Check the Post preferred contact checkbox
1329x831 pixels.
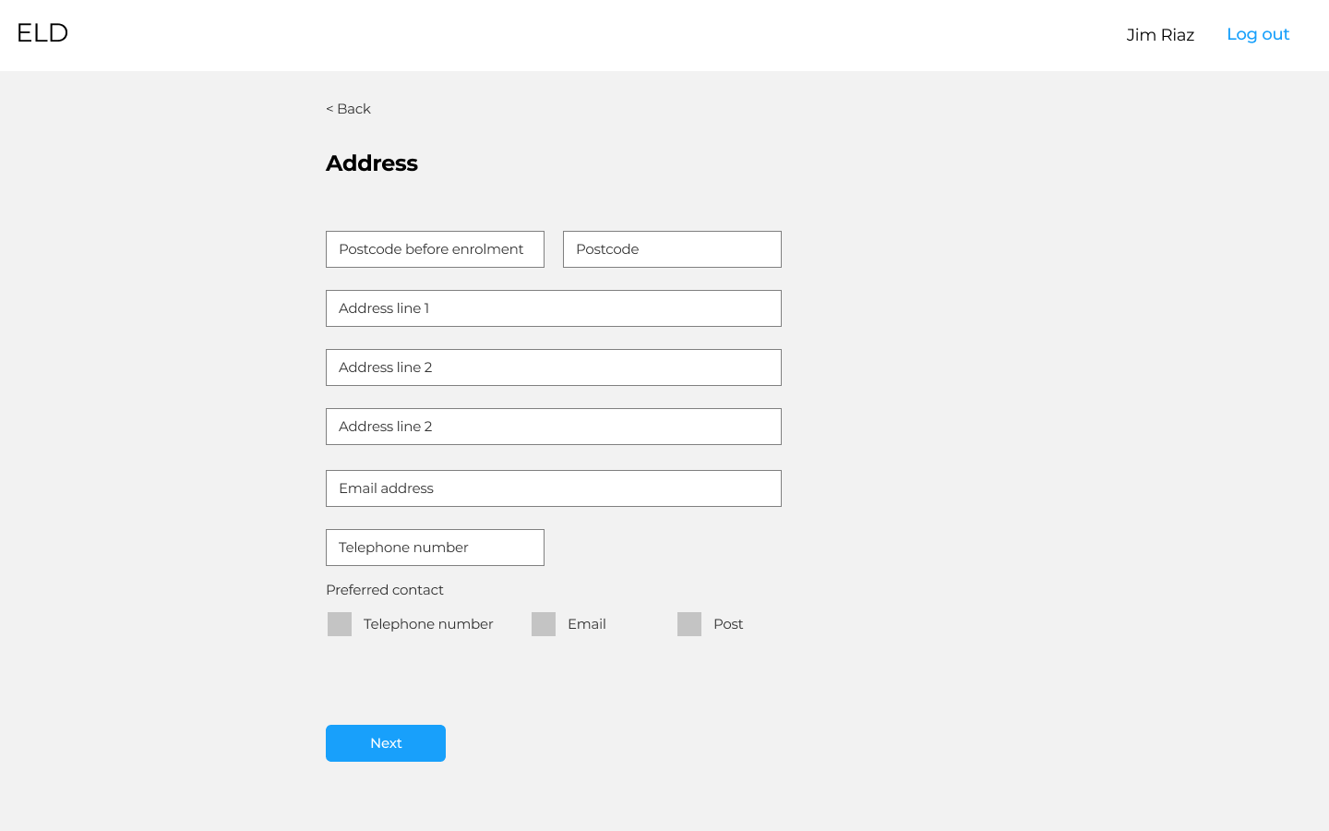click(x=689, y=624)
